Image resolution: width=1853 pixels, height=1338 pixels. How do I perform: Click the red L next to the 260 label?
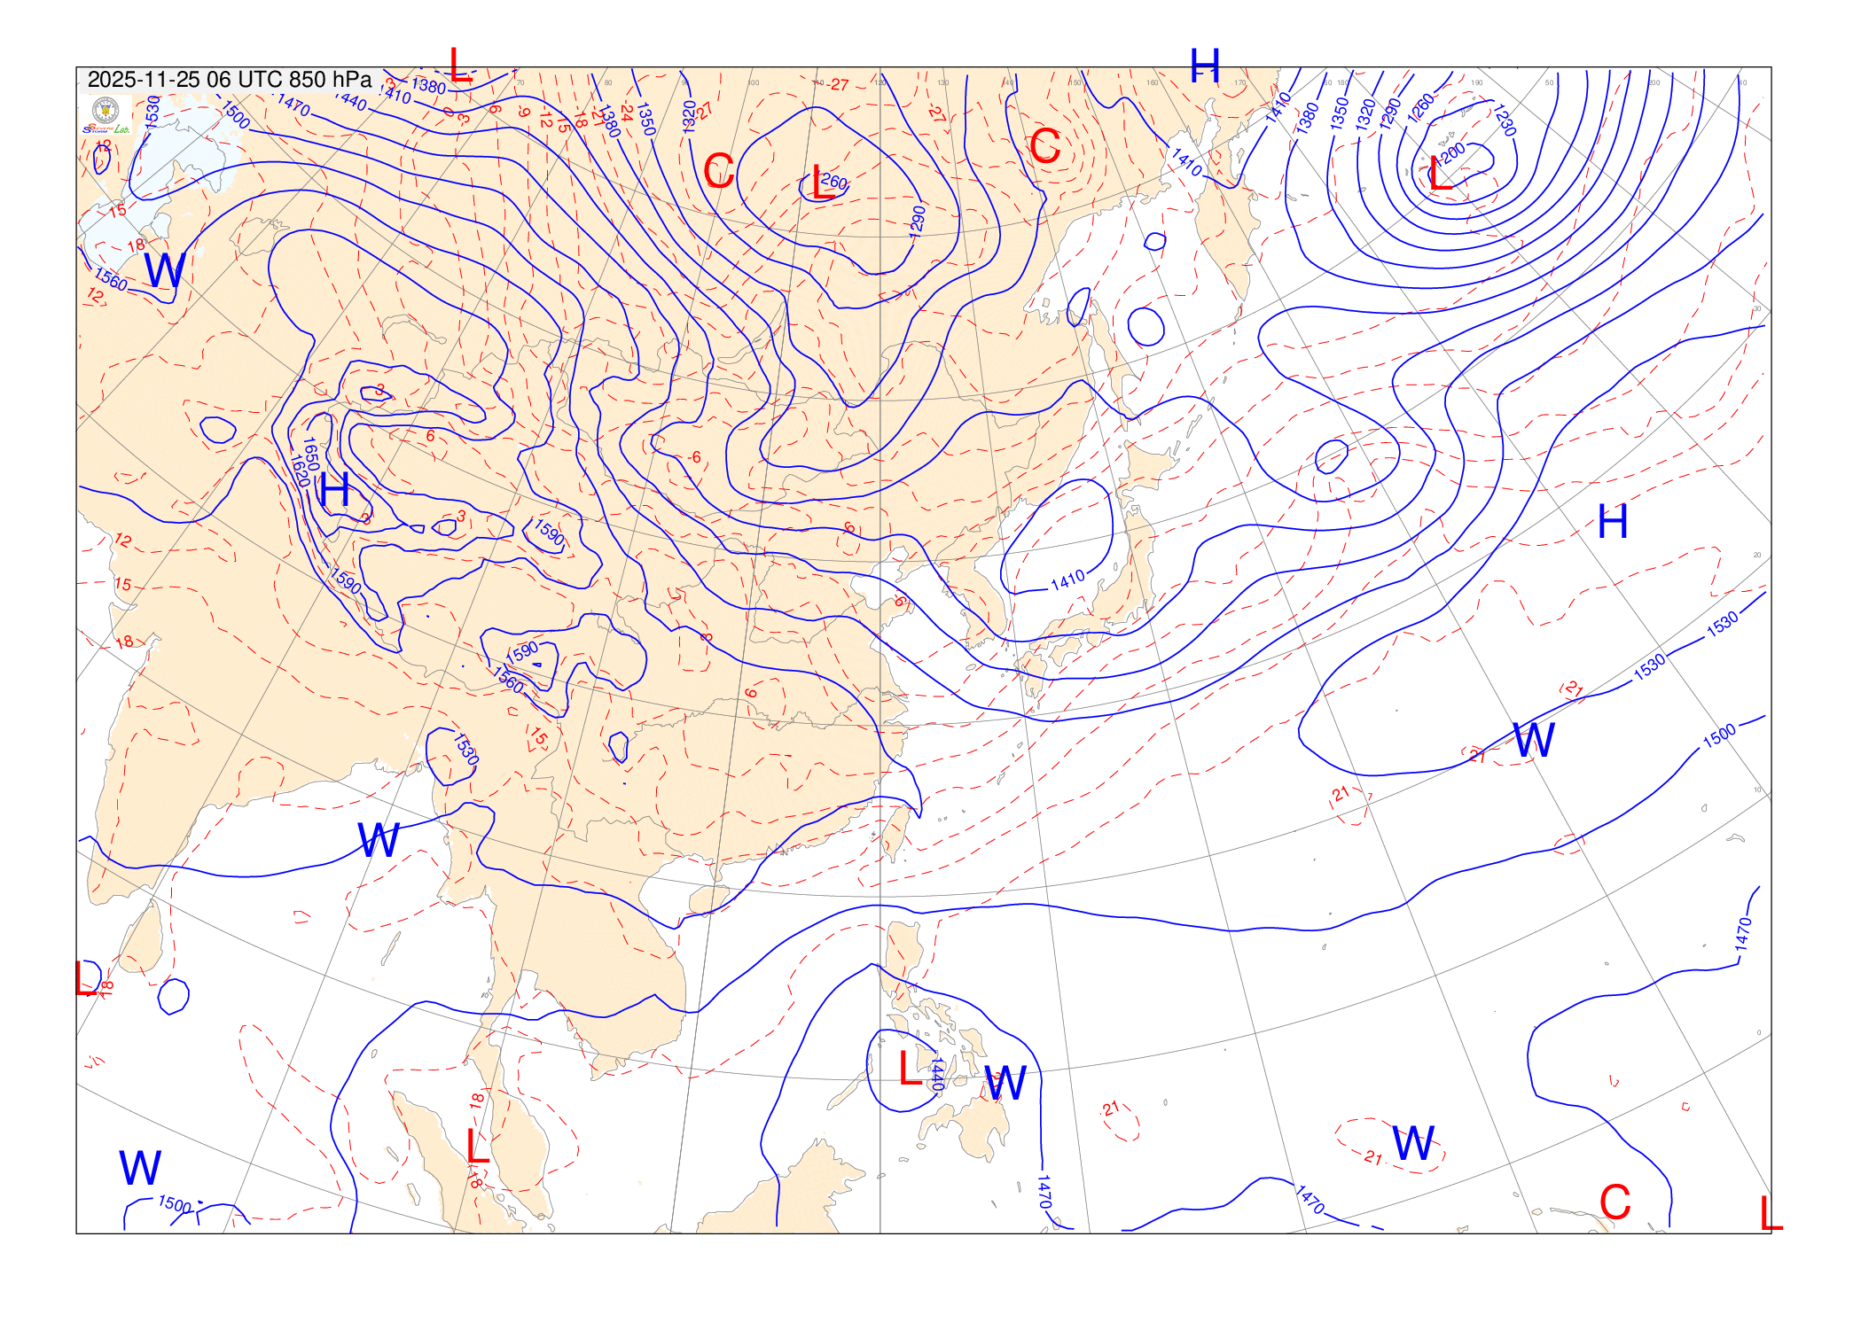[x=821, y=183]
